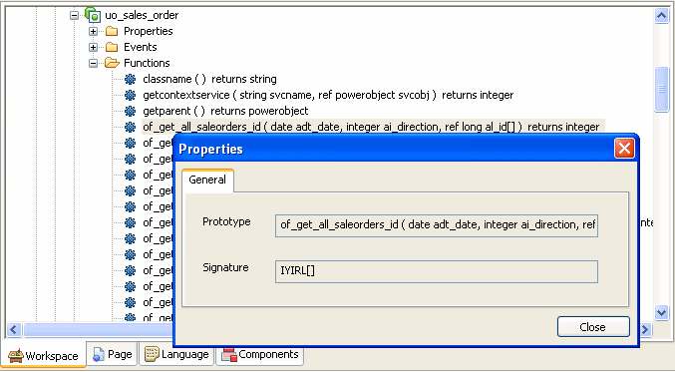Screen dimensions: 675x372
Task: Click the Signature label in dialog
Action: coord(225,268)
